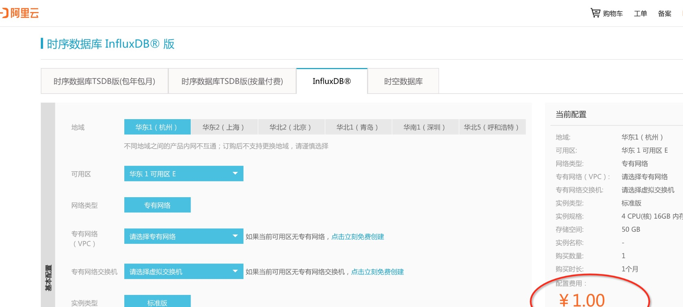Click the region notice text 不同地域之间的产品内网不互通

click(x=226, y=146)
